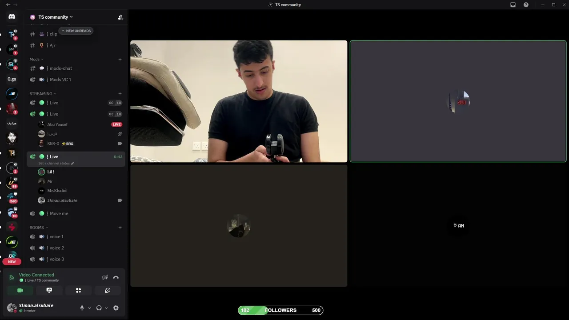Collapse the ROOMS category

coord(39,228)
